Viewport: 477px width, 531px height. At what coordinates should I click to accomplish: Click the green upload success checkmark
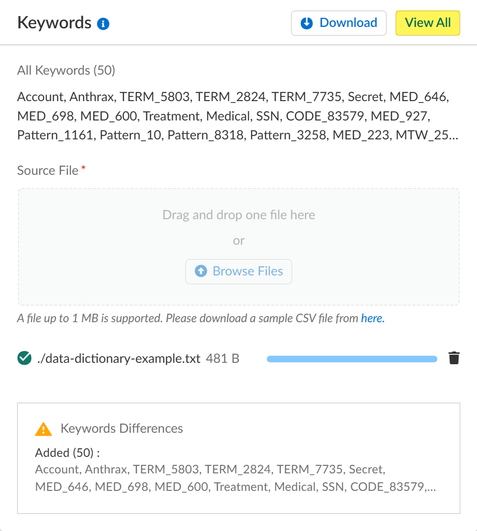(24, 359)
